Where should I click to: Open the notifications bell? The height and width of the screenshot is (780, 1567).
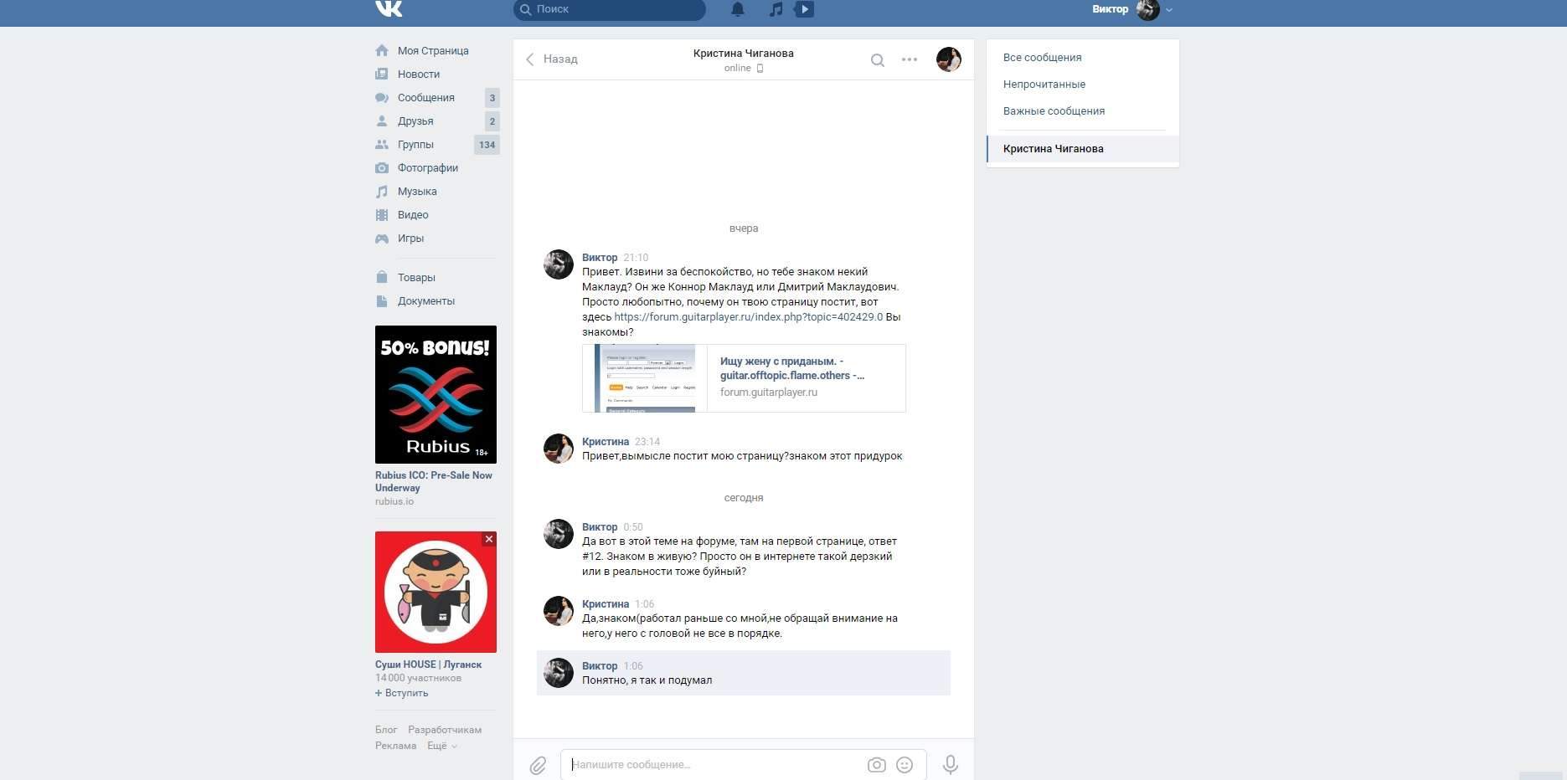(738, 9)
